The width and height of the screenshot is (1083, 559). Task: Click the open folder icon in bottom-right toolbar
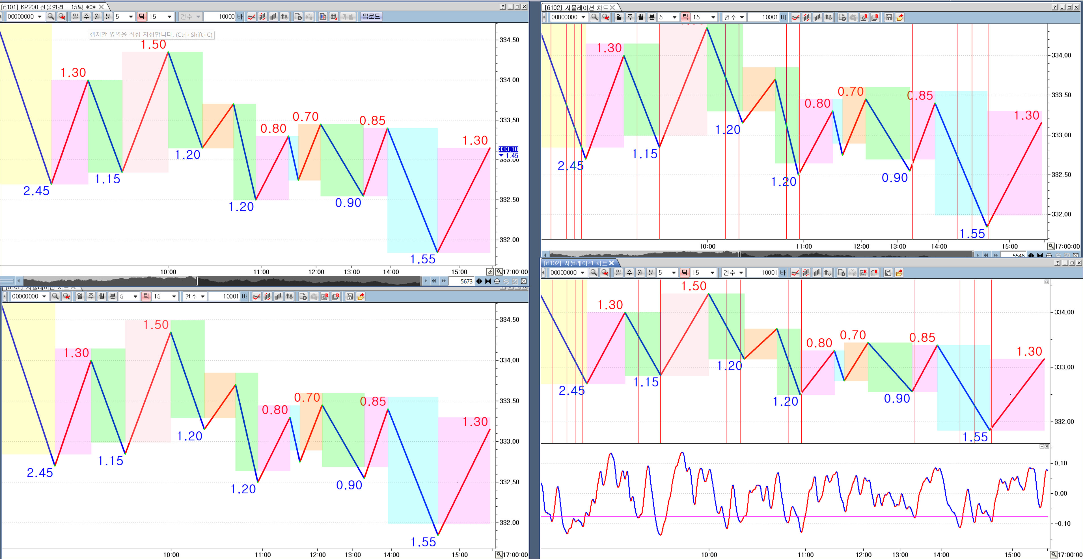click(899, 273)
